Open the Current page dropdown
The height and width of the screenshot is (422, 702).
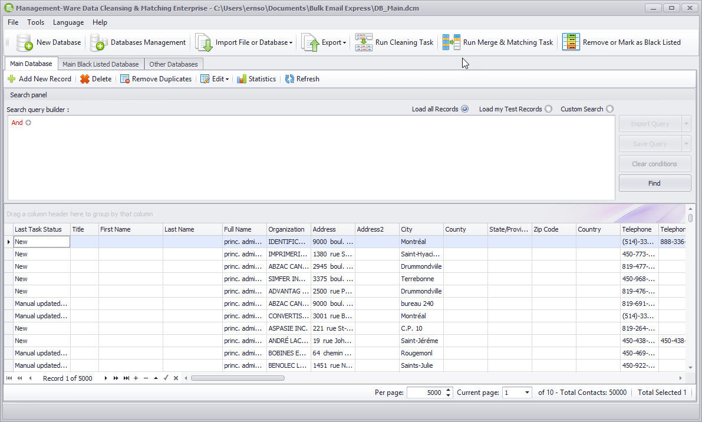tap(527, 393)
